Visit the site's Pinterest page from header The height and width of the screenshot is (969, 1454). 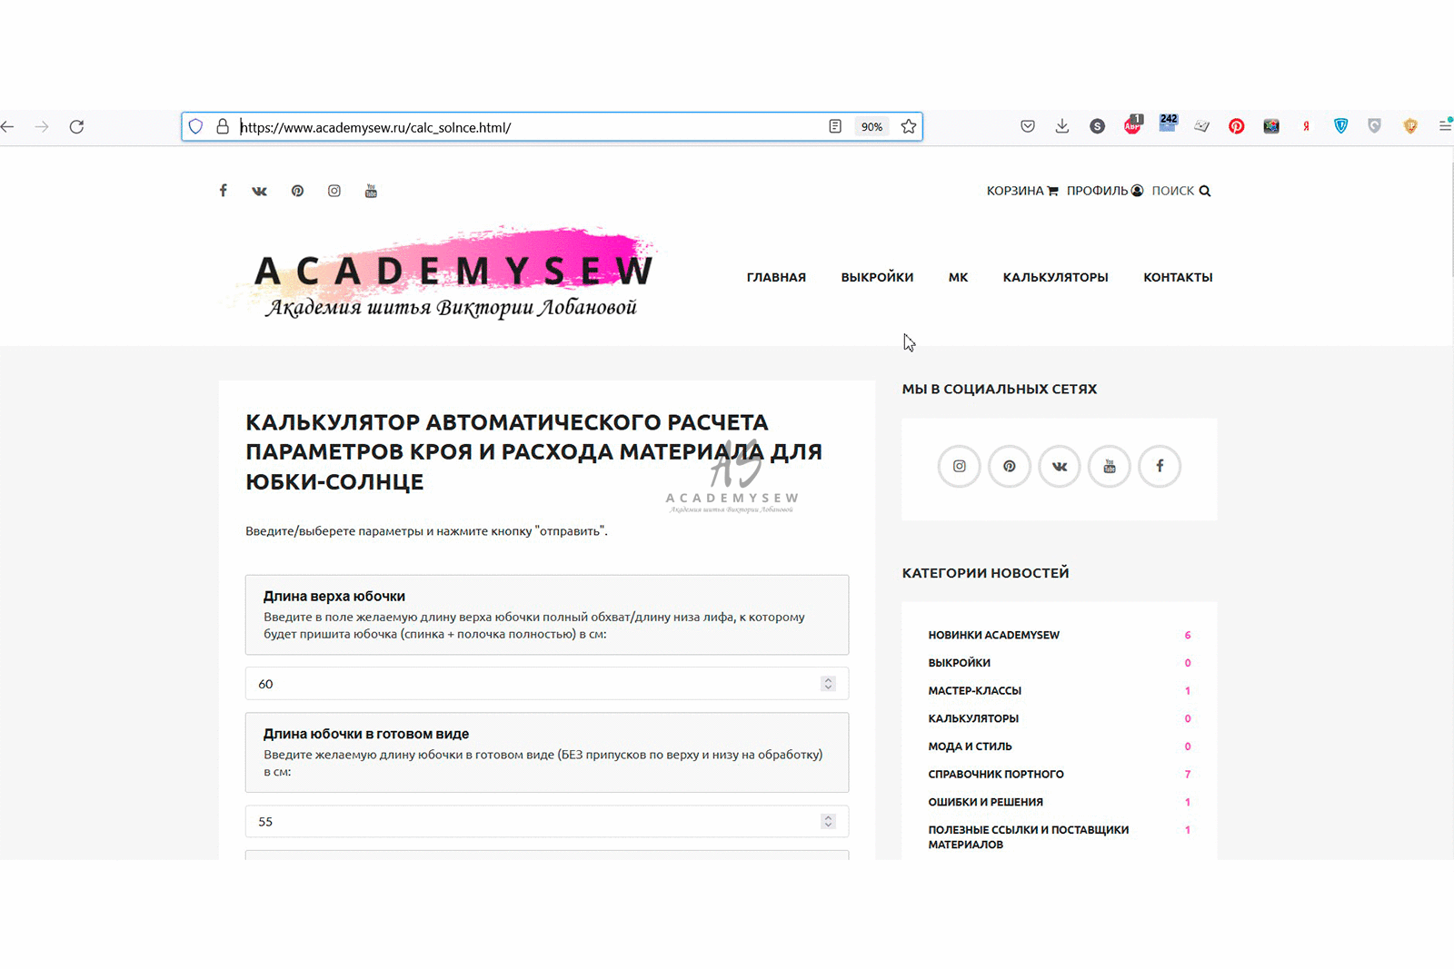pyautogui.click(x=297, y=191)
